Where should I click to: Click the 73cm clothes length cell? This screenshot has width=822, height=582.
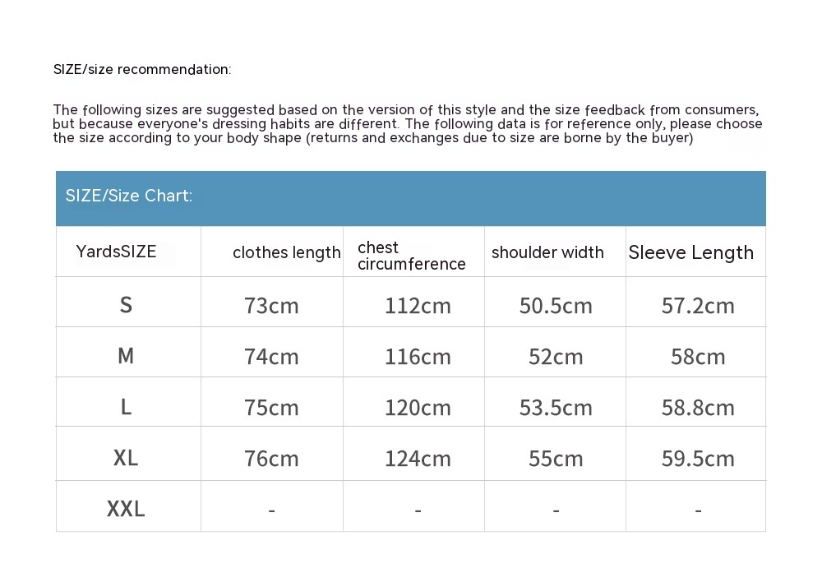[x=271, y=306]
